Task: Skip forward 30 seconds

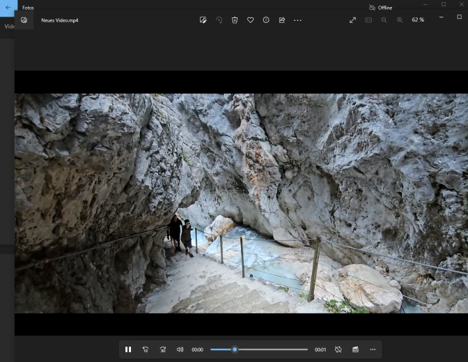Action: pos(163,349)
